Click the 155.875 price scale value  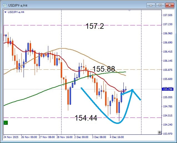[168, 70]
